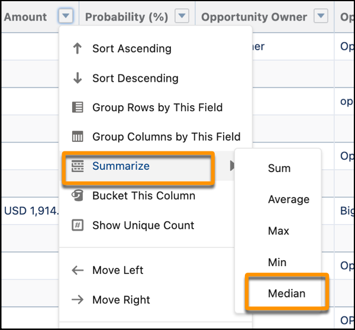This screenshot has width=355, height=330.
Task: Open the Amount column dropdown arrow
Action: coord(66,17)
